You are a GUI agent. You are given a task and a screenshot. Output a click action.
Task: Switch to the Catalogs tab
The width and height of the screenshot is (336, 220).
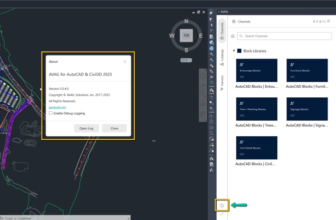coord(222,62)
